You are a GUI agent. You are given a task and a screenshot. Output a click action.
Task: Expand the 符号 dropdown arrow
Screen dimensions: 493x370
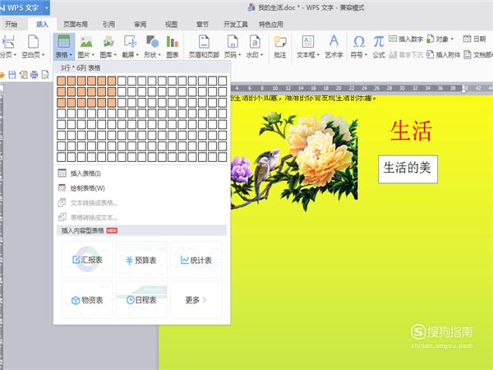pyautogui.click(x=366, y=55)
